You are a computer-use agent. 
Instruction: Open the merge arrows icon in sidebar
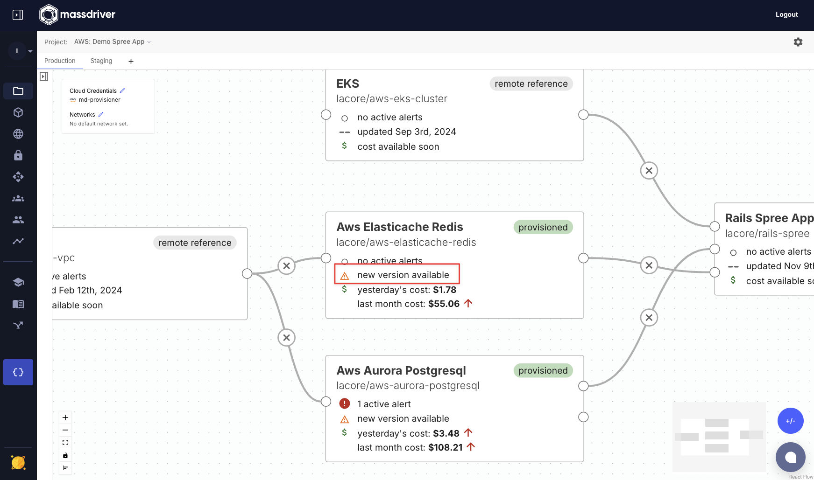(18, 325)
